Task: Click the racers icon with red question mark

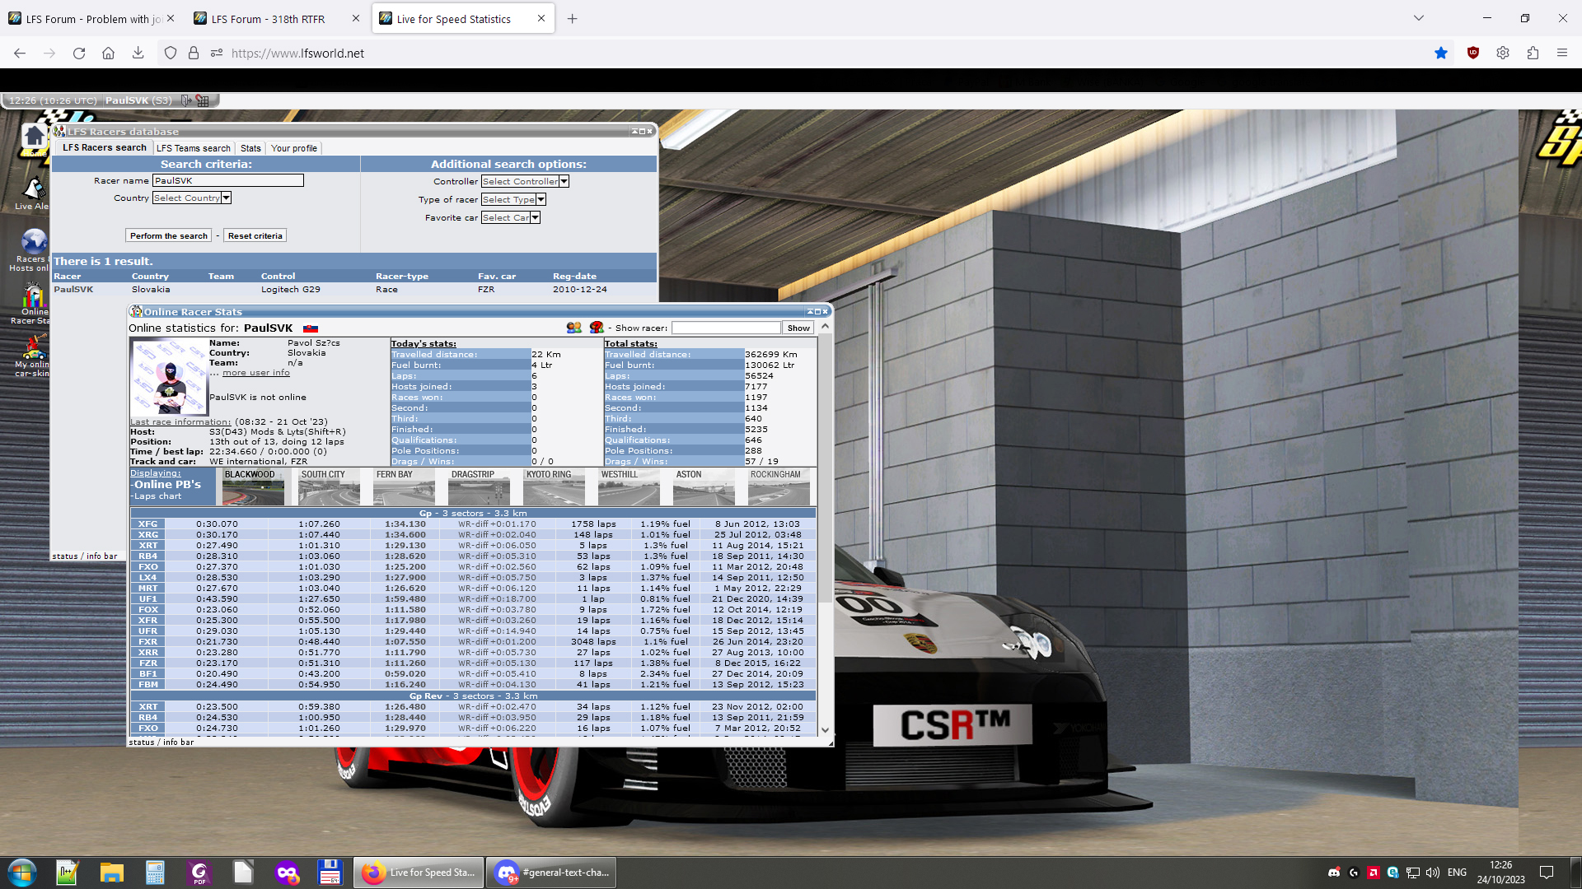Action: [597, 328]
